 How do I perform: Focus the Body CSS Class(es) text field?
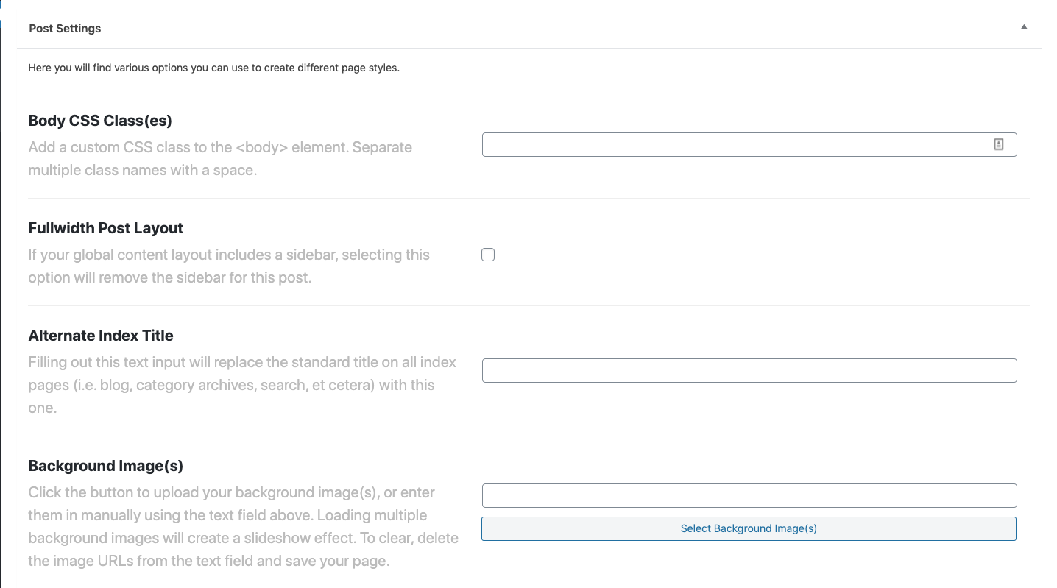(736, 145)
